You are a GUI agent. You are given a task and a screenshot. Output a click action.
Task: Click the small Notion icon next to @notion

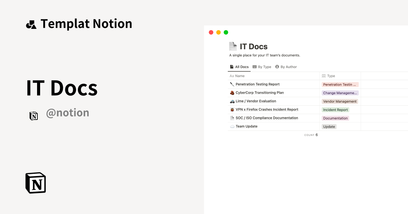tap(34, 116)
